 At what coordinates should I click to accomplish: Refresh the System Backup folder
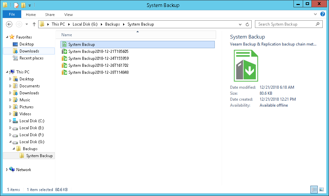pos(247,24)
